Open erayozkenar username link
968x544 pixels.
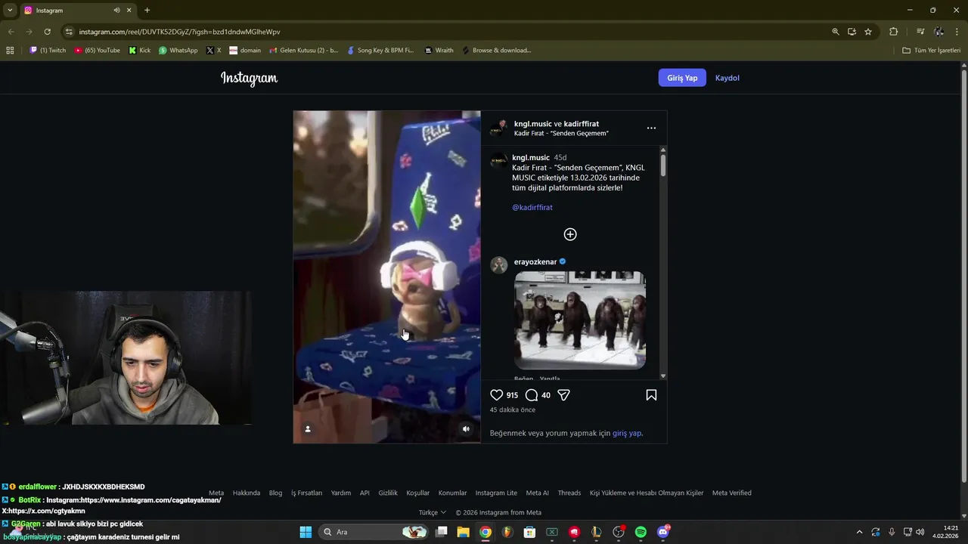pyautogui.click(x=535, y=262)
